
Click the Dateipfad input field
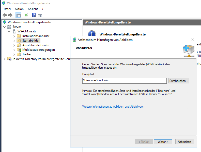click(124, 81)
